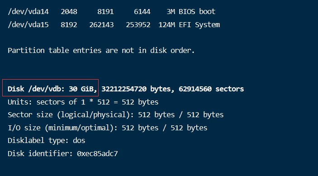
Task: Click the 124M size value
Action: 166,25
